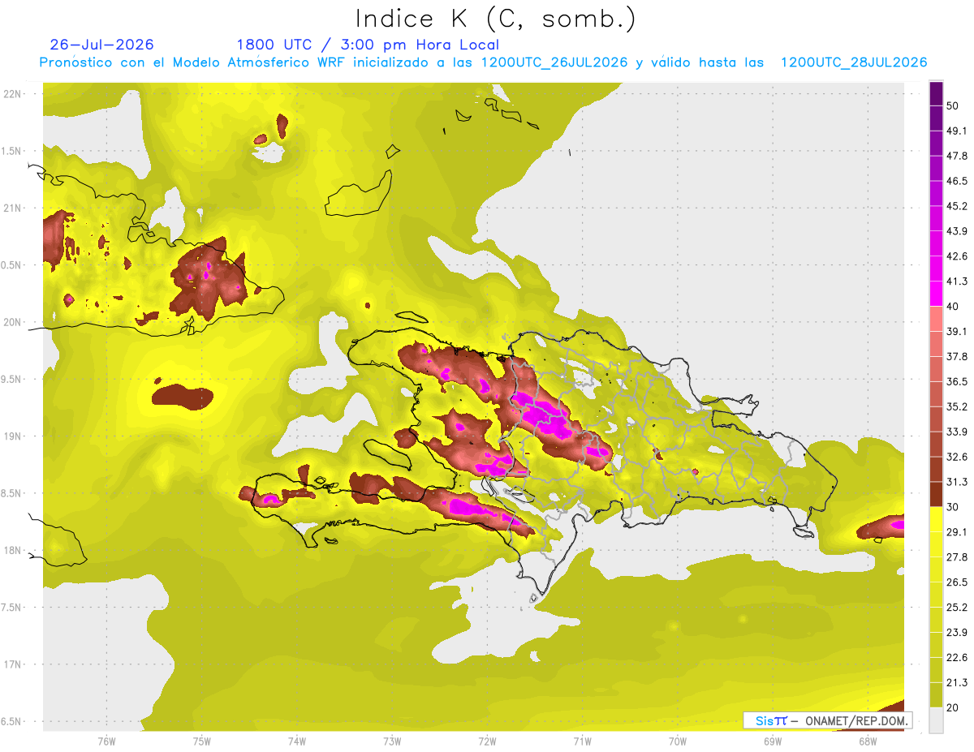Viewport: 974px width, 752px height.
Task: Click the colorbar value '36.5'
Action: click(x=957, y=381)
